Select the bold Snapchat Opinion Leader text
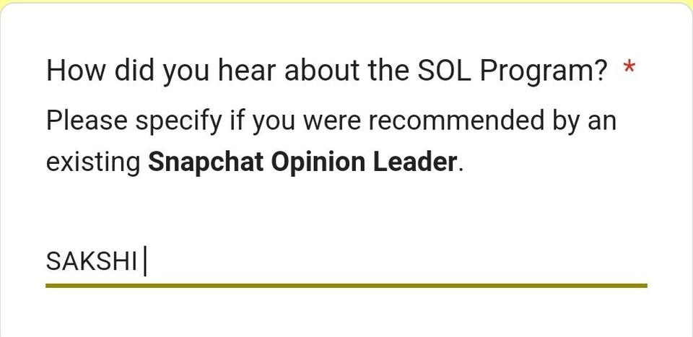This screenshot has height=337, width=693. coord(302,162)
